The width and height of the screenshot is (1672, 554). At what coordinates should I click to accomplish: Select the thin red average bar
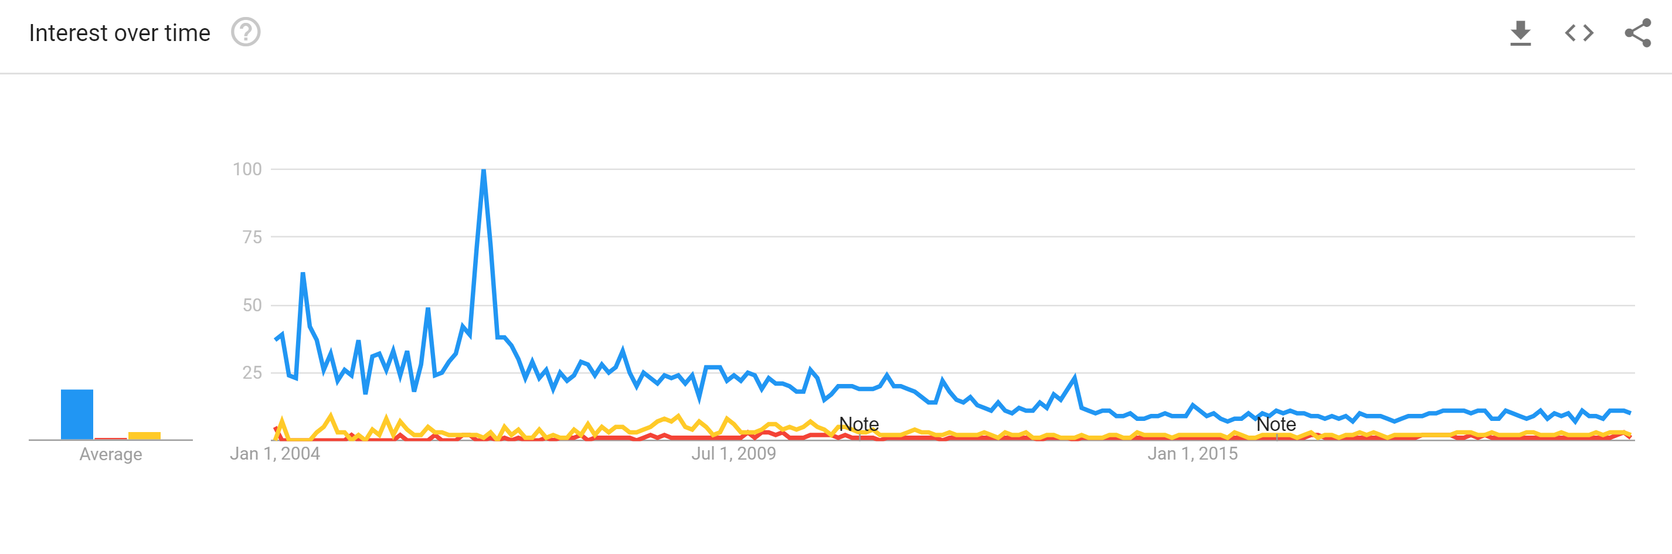tap(111, 439)
